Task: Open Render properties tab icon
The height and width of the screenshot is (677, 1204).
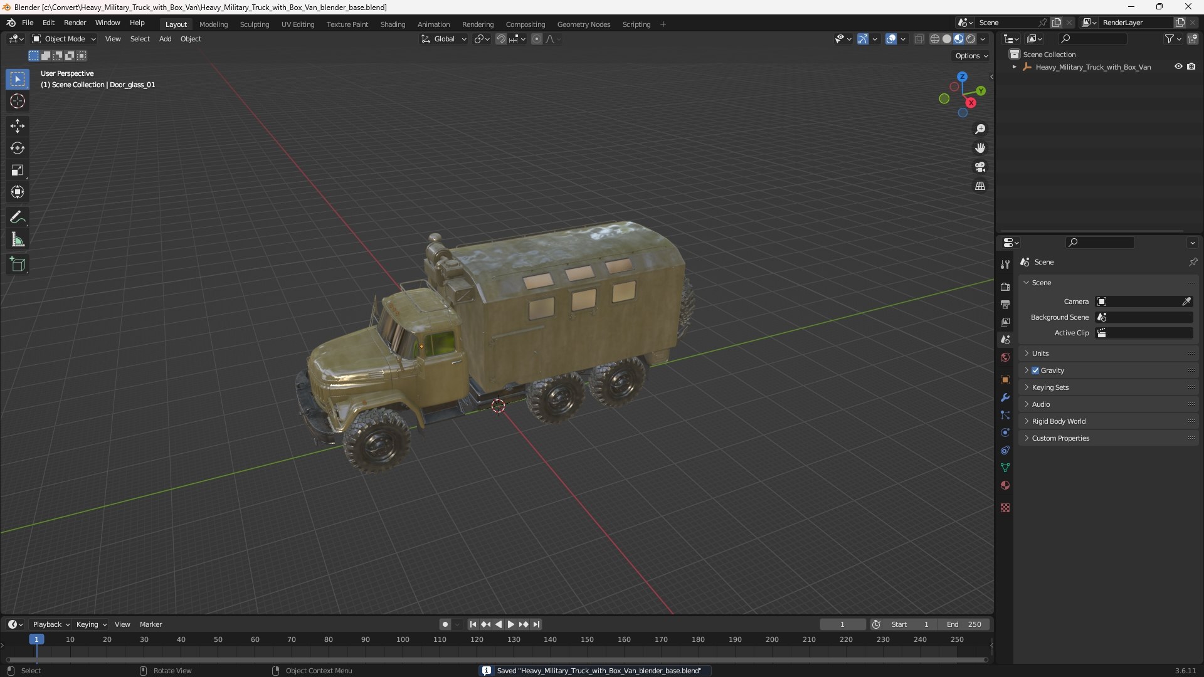Action: pos(1005,286)
